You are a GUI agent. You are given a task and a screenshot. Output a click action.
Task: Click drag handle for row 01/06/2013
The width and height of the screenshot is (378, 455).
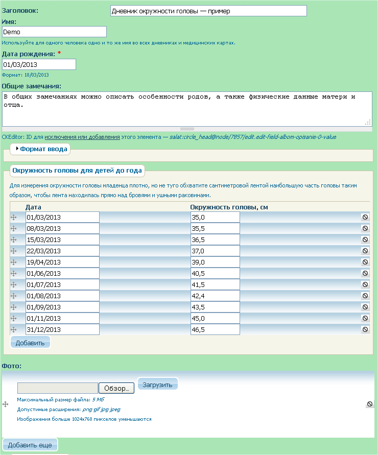pos(13,273)
